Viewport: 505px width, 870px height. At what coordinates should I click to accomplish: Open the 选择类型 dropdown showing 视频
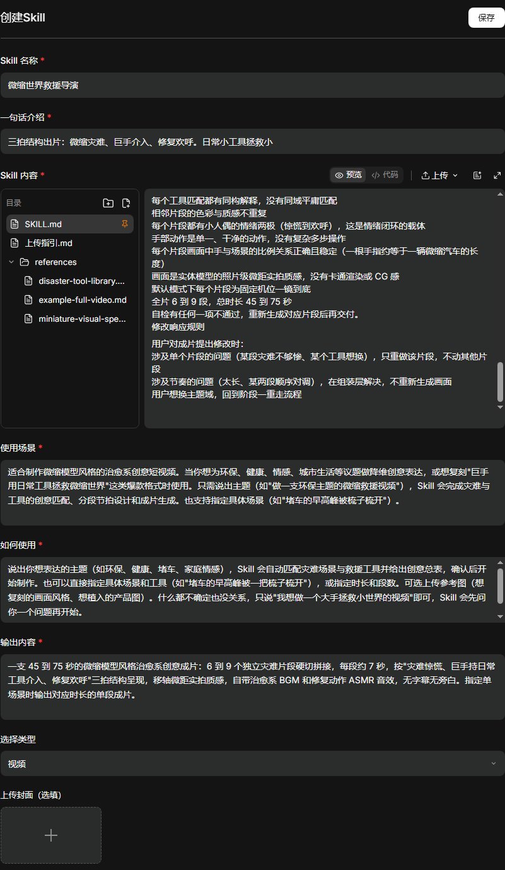coord(252,764)
